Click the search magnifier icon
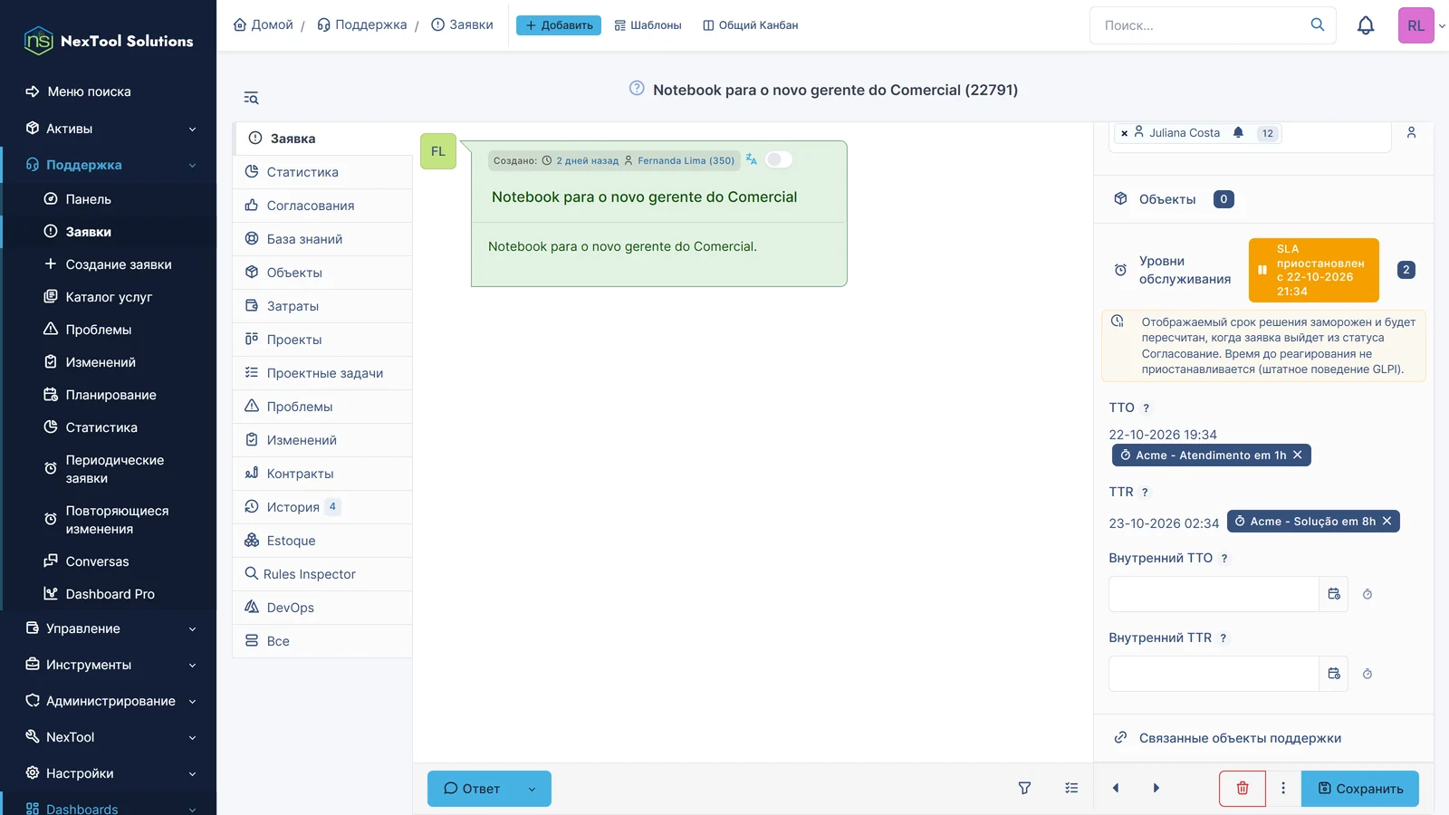1449x815 pixels. point(1317,24)
